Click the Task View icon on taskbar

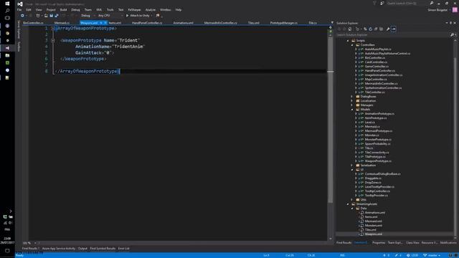7,18
